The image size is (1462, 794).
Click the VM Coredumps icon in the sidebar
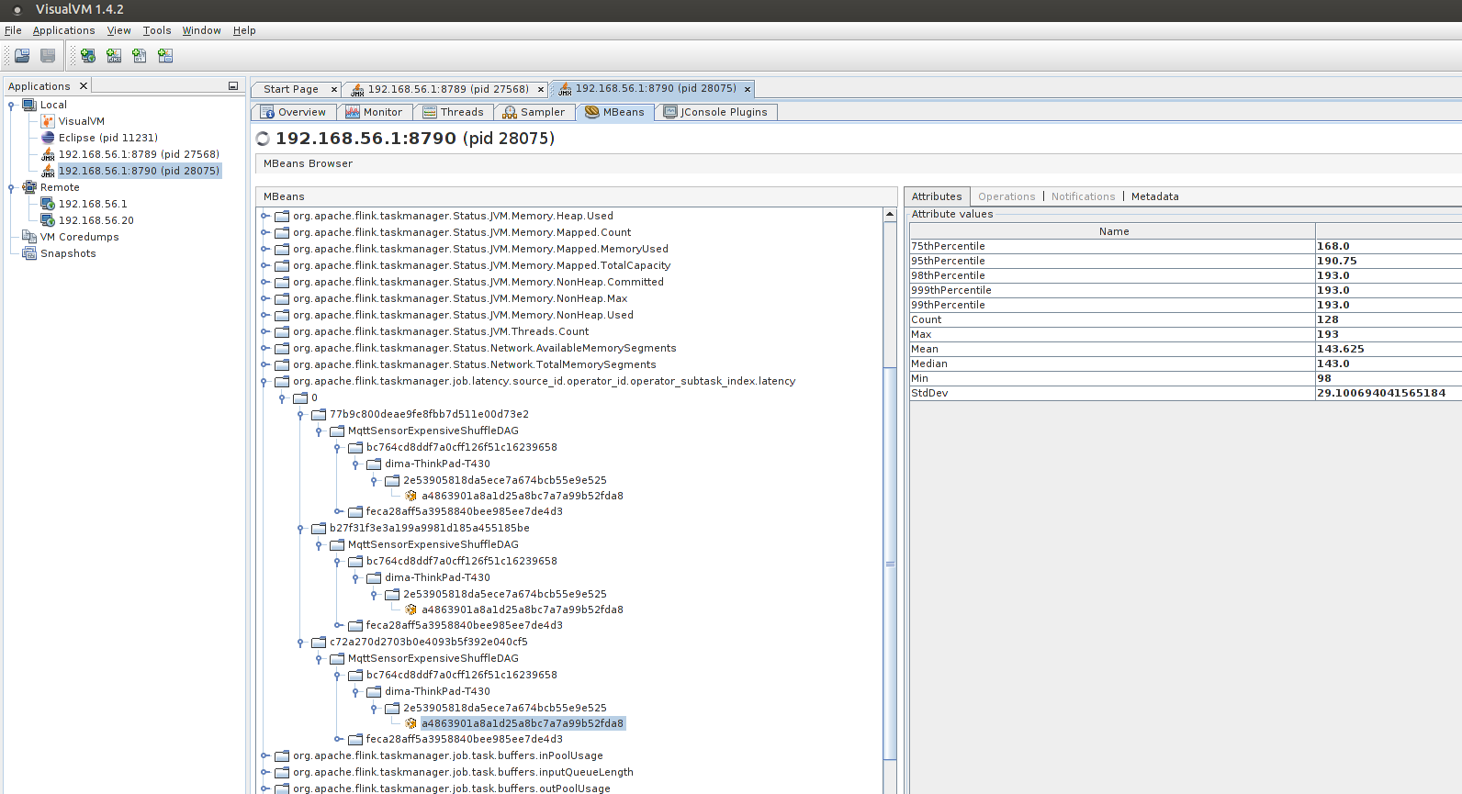pyautogui.click(x=29, y=237)
